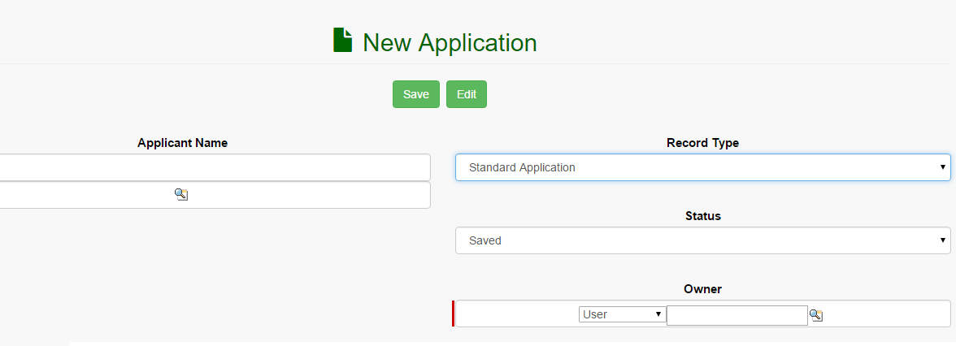Click the Status field label

tap(702, 216)
